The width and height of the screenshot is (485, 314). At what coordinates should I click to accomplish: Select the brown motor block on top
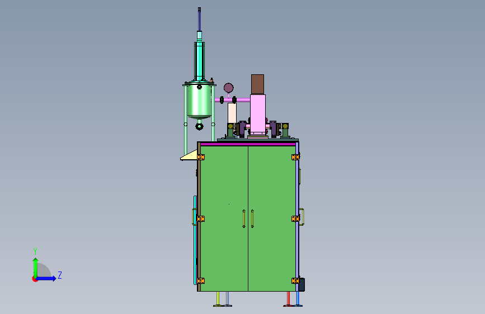pyautogui.click(x=258, y=84)
